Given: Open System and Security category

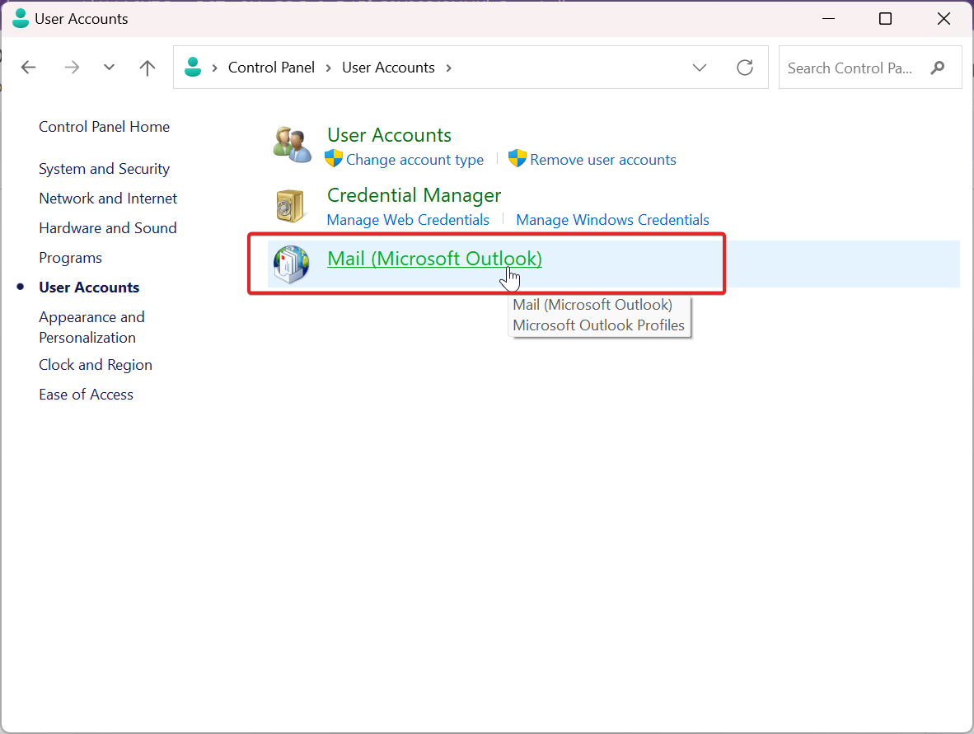Looking at the screenshot, I should (105, 169).
